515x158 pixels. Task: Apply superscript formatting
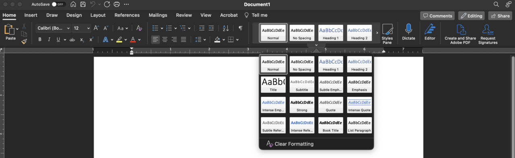pyautogui.click(x=91, y=40)
